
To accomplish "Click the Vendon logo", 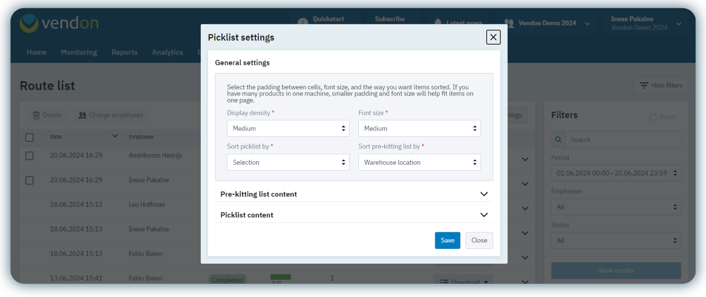I will tap(59, 23).
